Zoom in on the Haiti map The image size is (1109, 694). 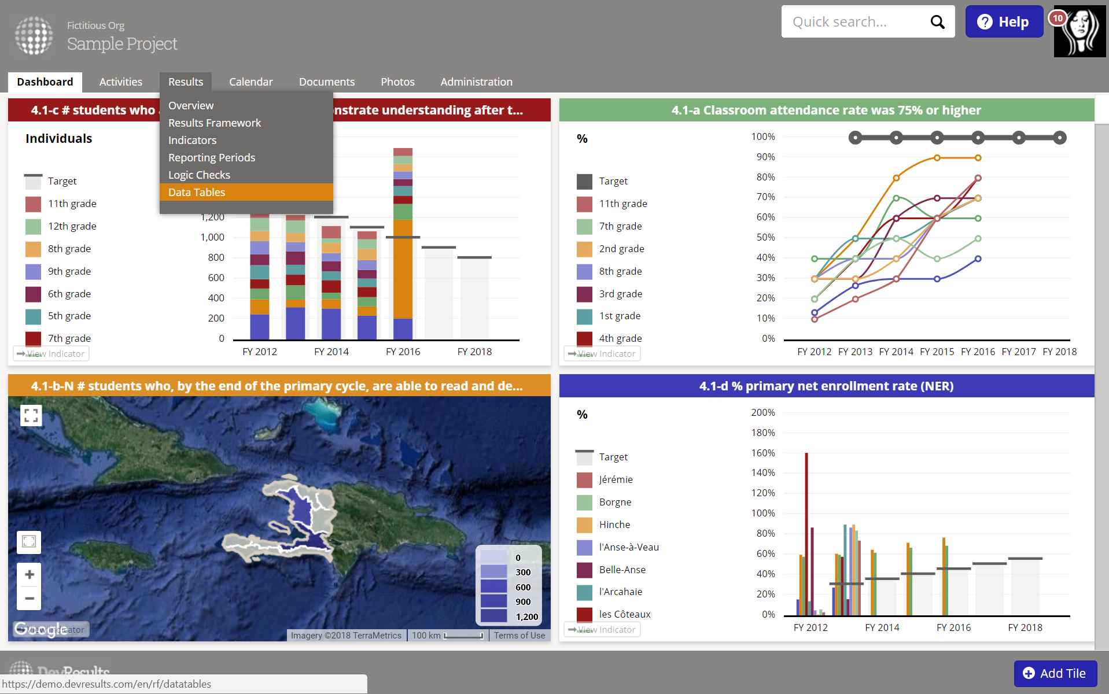pyautogui.click(x=29, y=574)
